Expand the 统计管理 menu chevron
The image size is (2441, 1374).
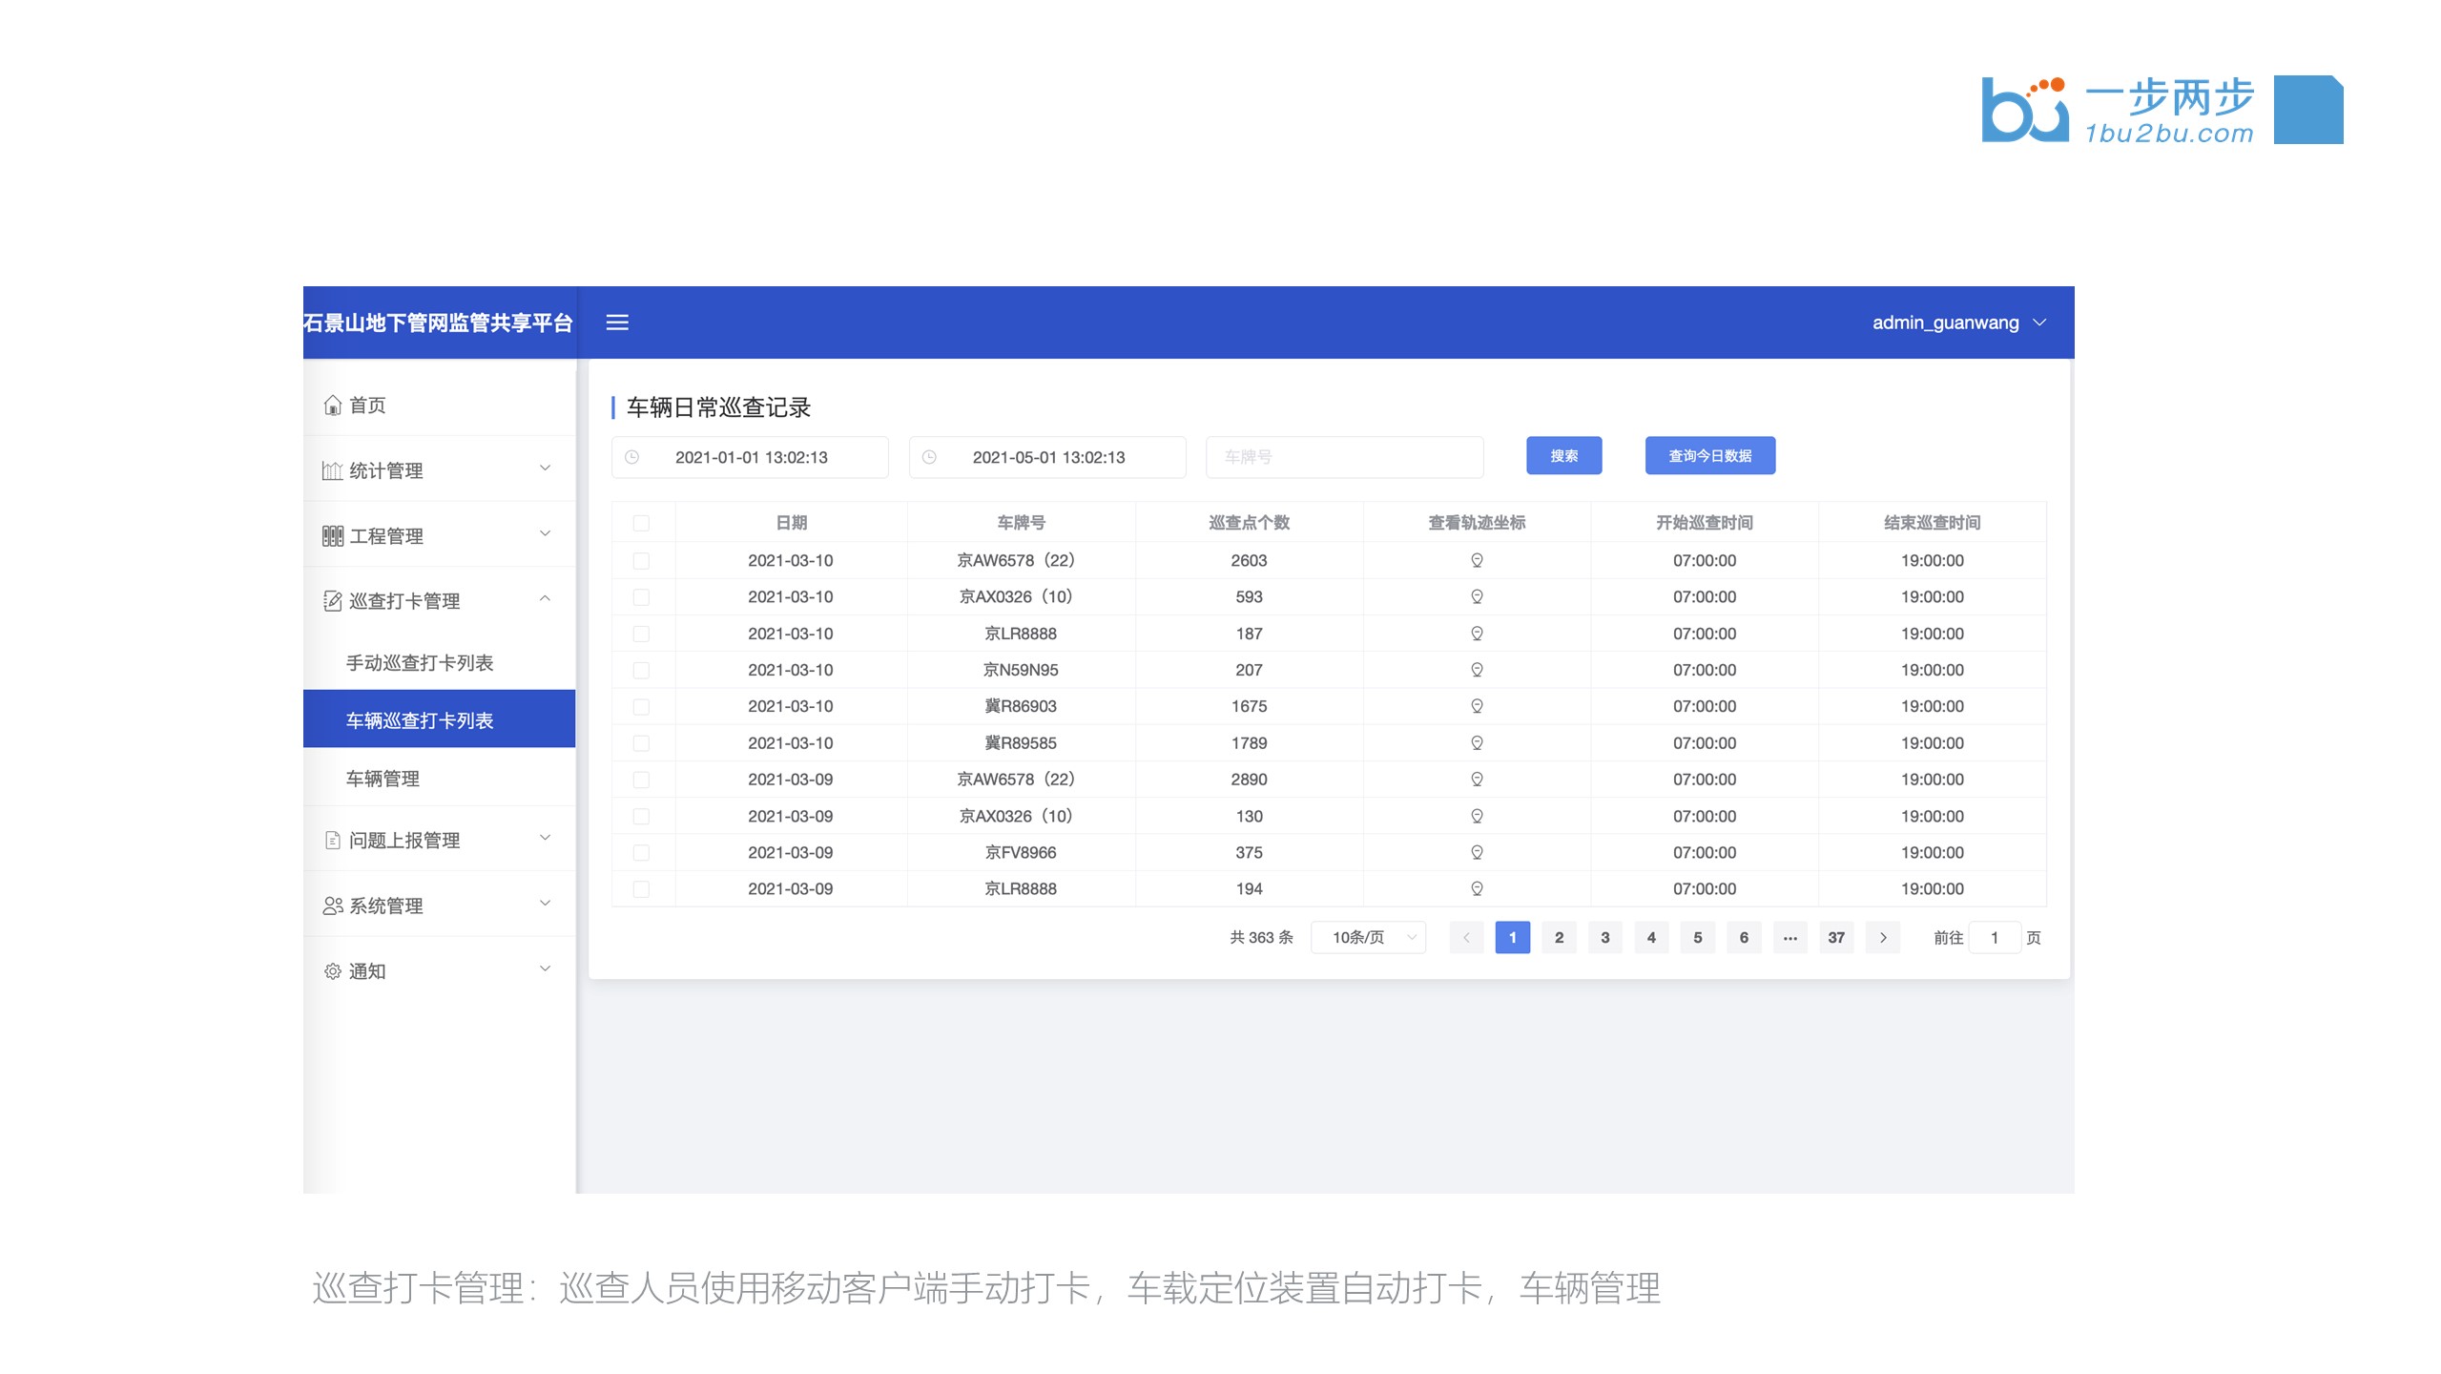(x=545, y=468)
